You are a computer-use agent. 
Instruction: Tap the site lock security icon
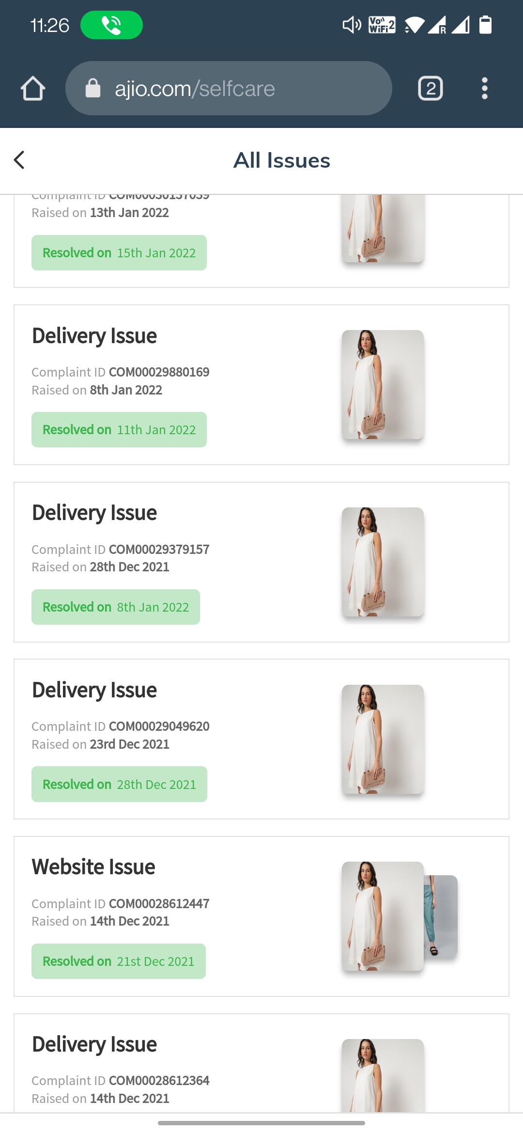pos(92,88)
